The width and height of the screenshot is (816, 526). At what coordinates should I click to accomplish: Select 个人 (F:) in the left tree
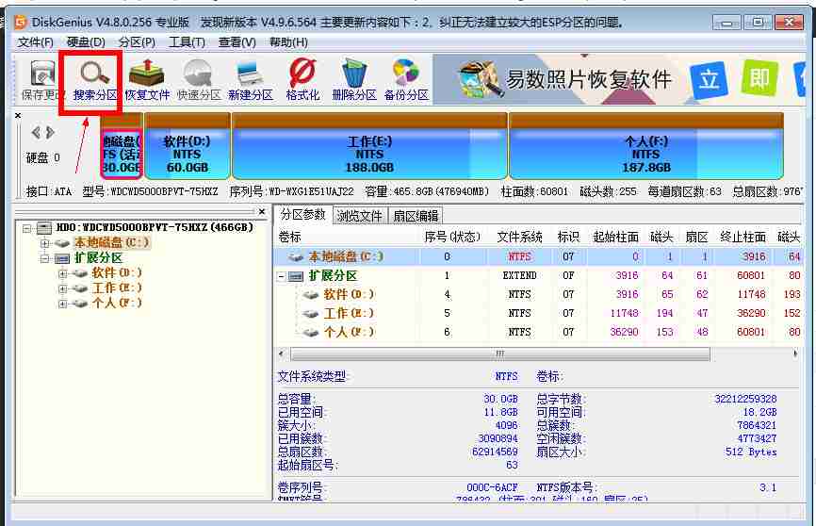(x=117, y=304)
